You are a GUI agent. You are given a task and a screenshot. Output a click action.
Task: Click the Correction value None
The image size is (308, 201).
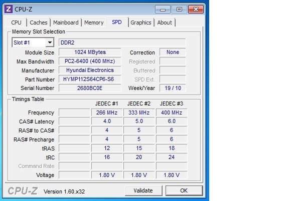point(173,52)
